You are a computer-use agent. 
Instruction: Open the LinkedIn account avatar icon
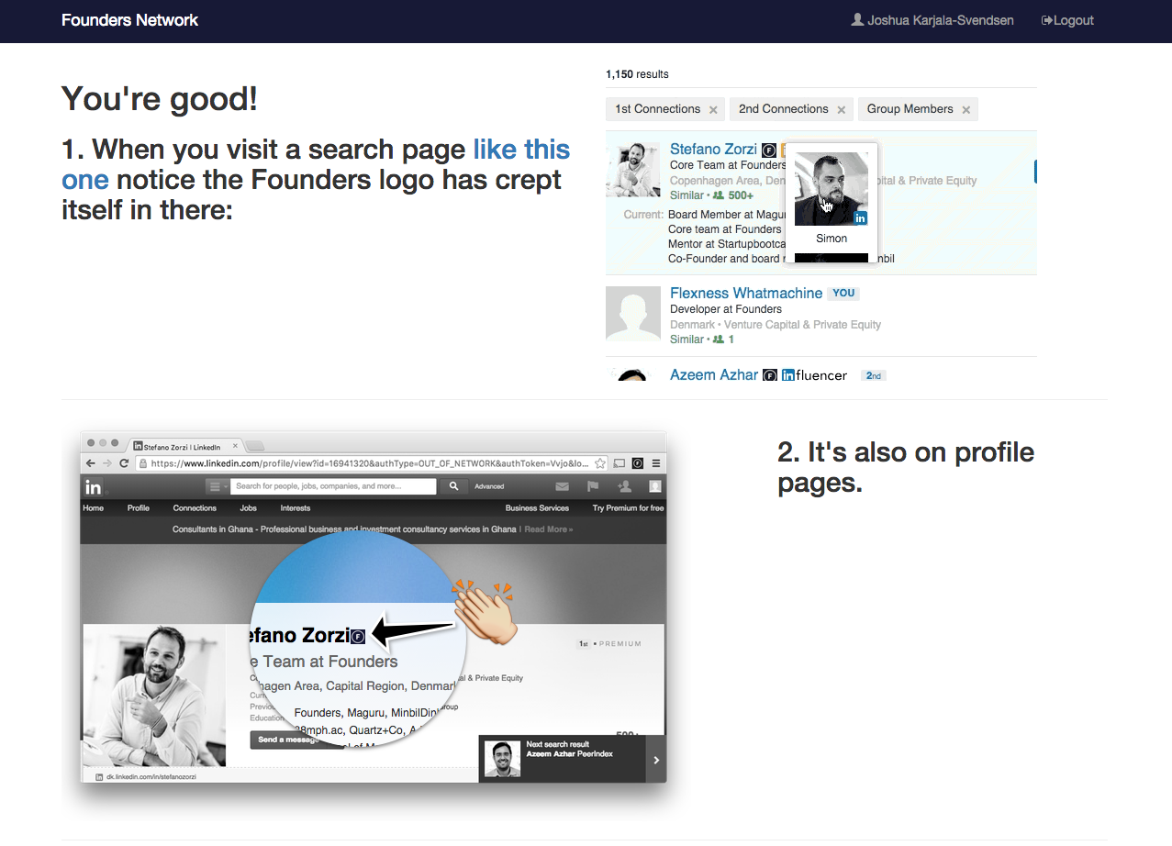click(x=655, y=486)
